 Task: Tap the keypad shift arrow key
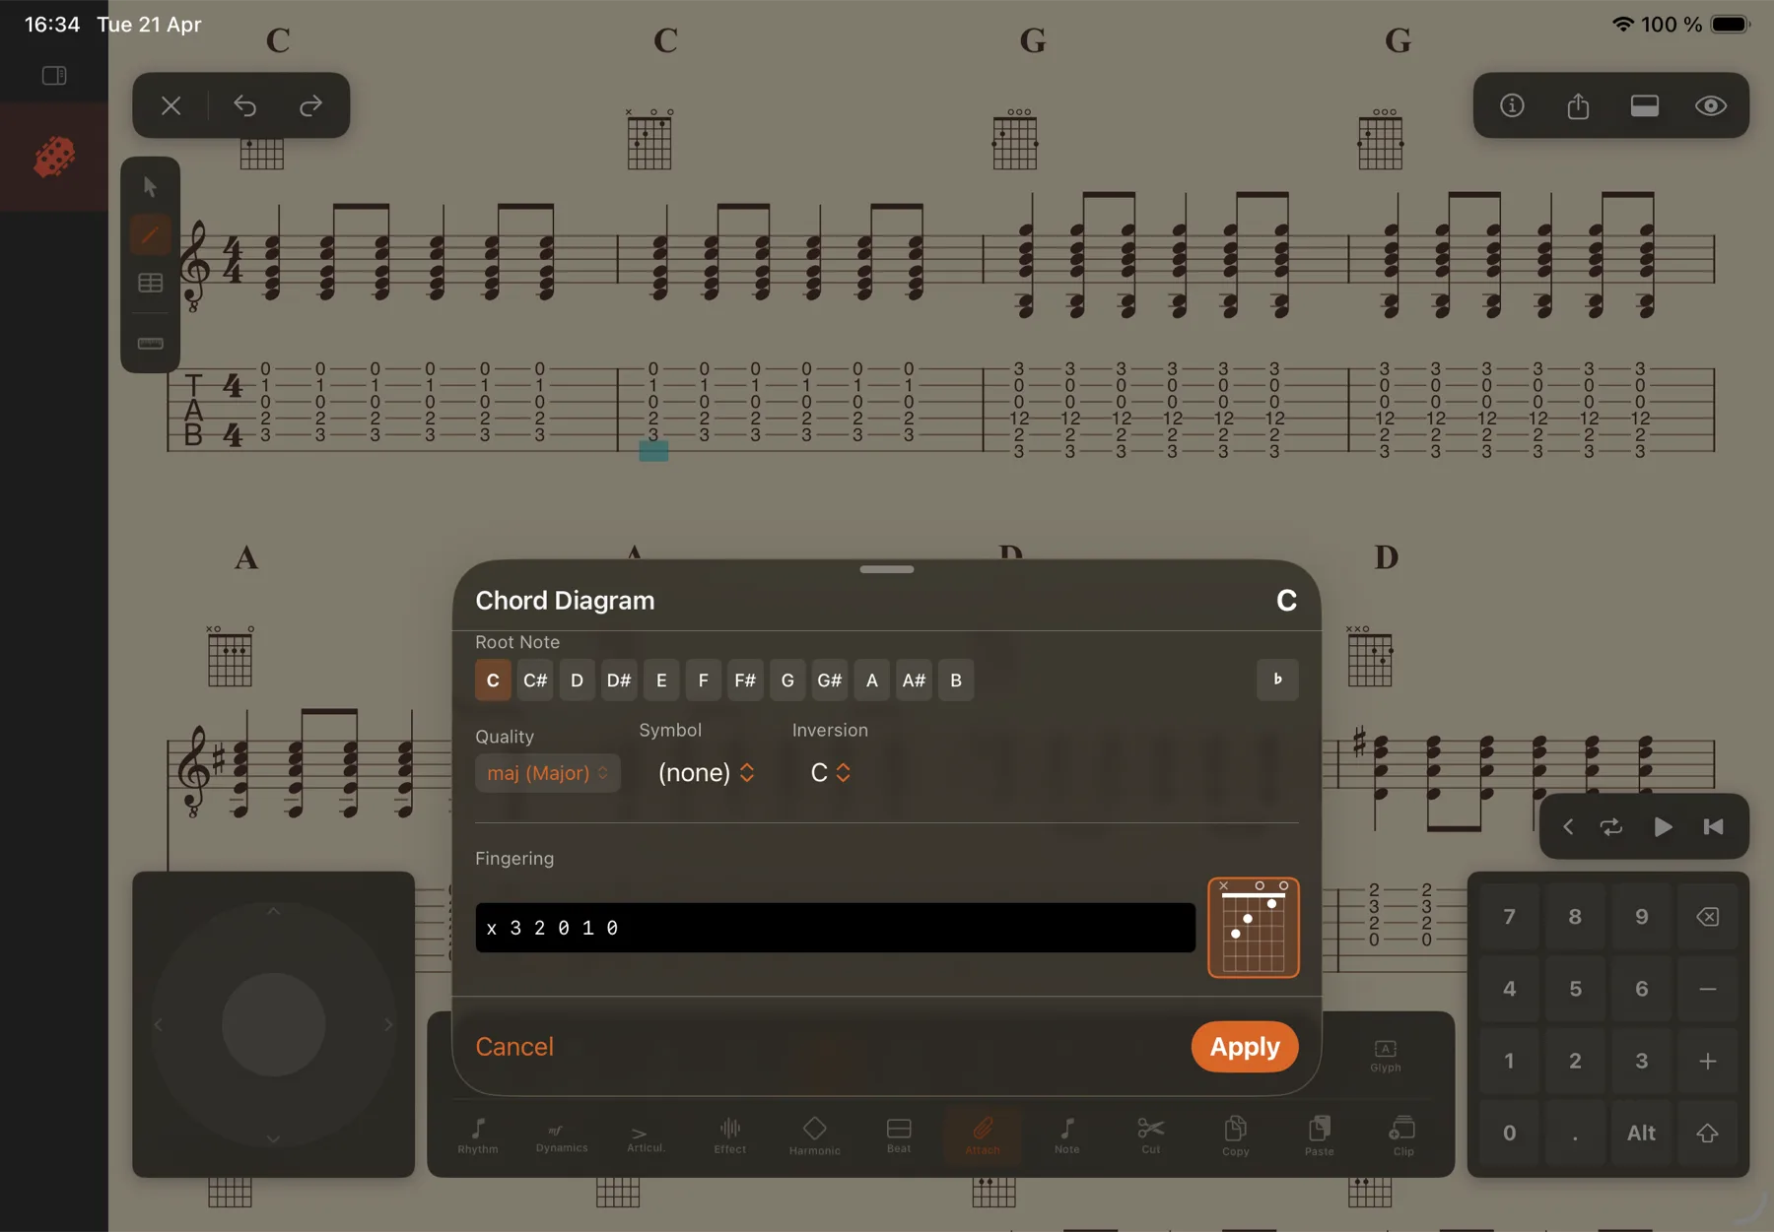click(1708, 1134)
